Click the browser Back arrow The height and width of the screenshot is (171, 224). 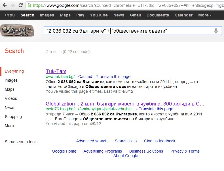click(5, 5)
